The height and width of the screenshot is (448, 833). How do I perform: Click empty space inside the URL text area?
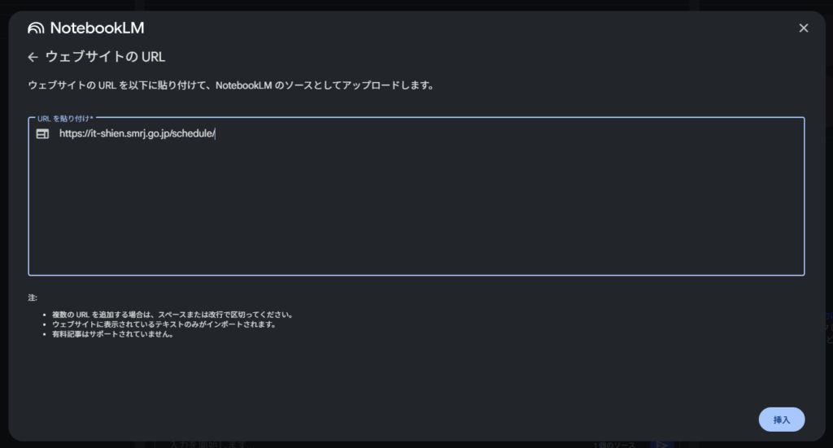pos(416,212)
